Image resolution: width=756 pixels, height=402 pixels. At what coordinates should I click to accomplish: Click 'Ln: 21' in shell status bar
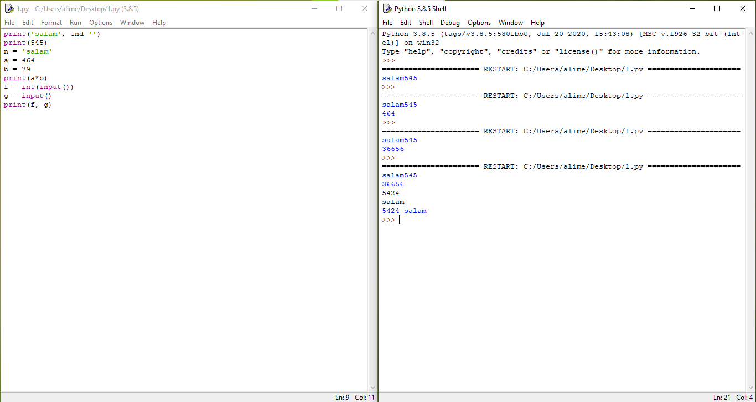pyautogui.click(x=722, y=397)
